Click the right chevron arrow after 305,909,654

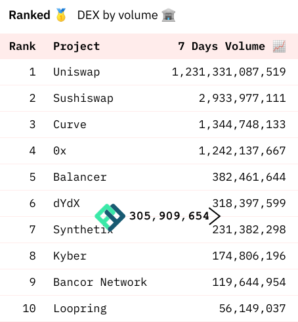click(x=215, y=216)
